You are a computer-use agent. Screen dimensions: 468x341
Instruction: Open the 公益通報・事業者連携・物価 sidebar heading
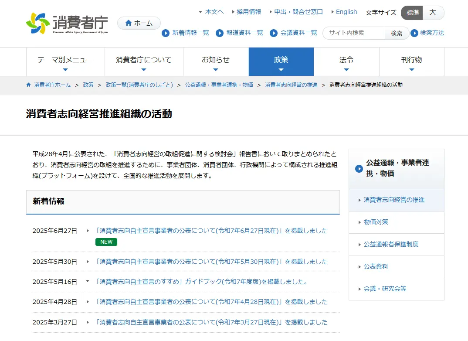point(397,169)
